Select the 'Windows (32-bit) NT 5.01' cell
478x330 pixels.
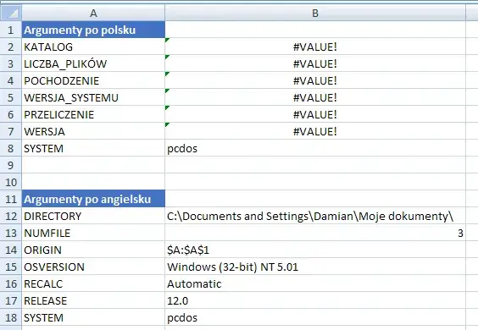pyautogui.click(x=315, y=267)
